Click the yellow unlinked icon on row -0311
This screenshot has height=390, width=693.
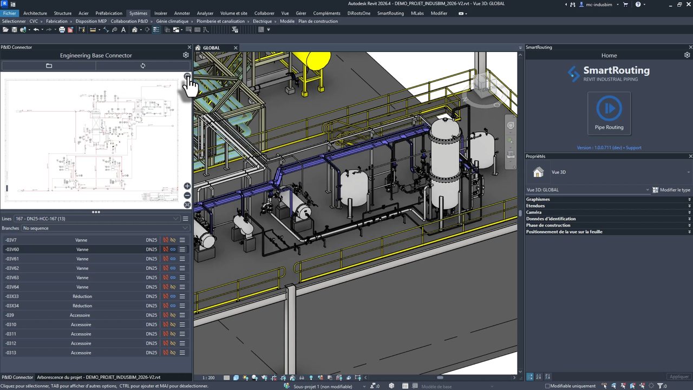point(173,334)
